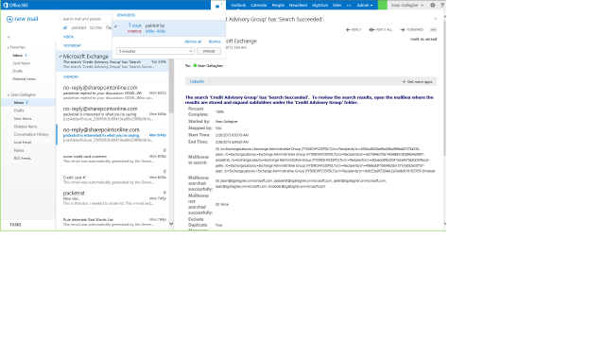
Task: Open the 5 minutes snooze dropdown
Action: click(155, 51)
